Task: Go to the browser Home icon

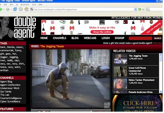Action: (26, 9)
